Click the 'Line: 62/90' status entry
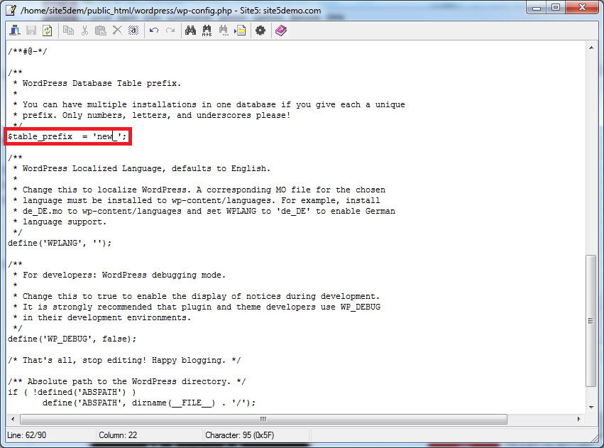 (26, 435)
